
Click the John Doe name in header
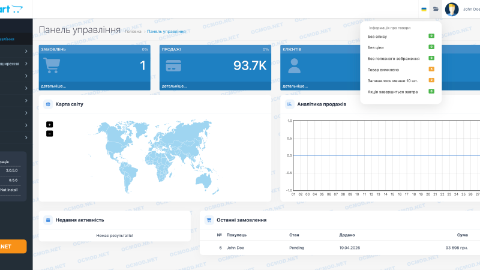point(472,9)
